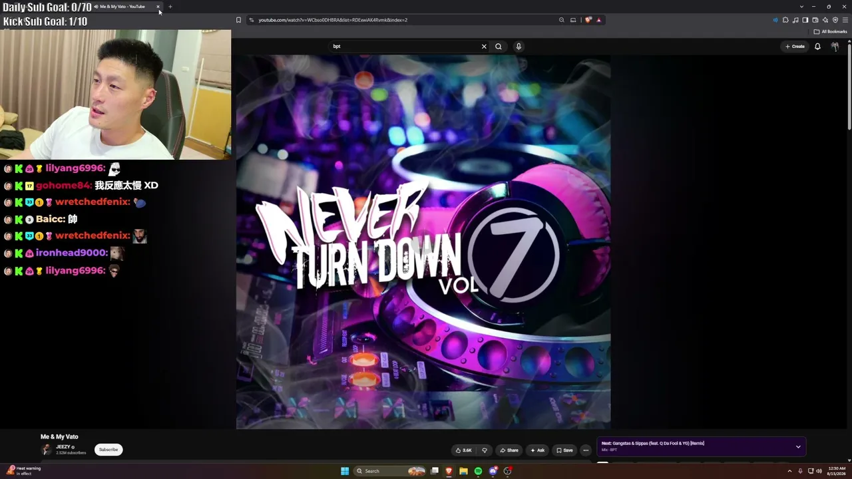The image size is (852, 479).
Task: Open the Windows Start menu
Action: coord(345,471)
